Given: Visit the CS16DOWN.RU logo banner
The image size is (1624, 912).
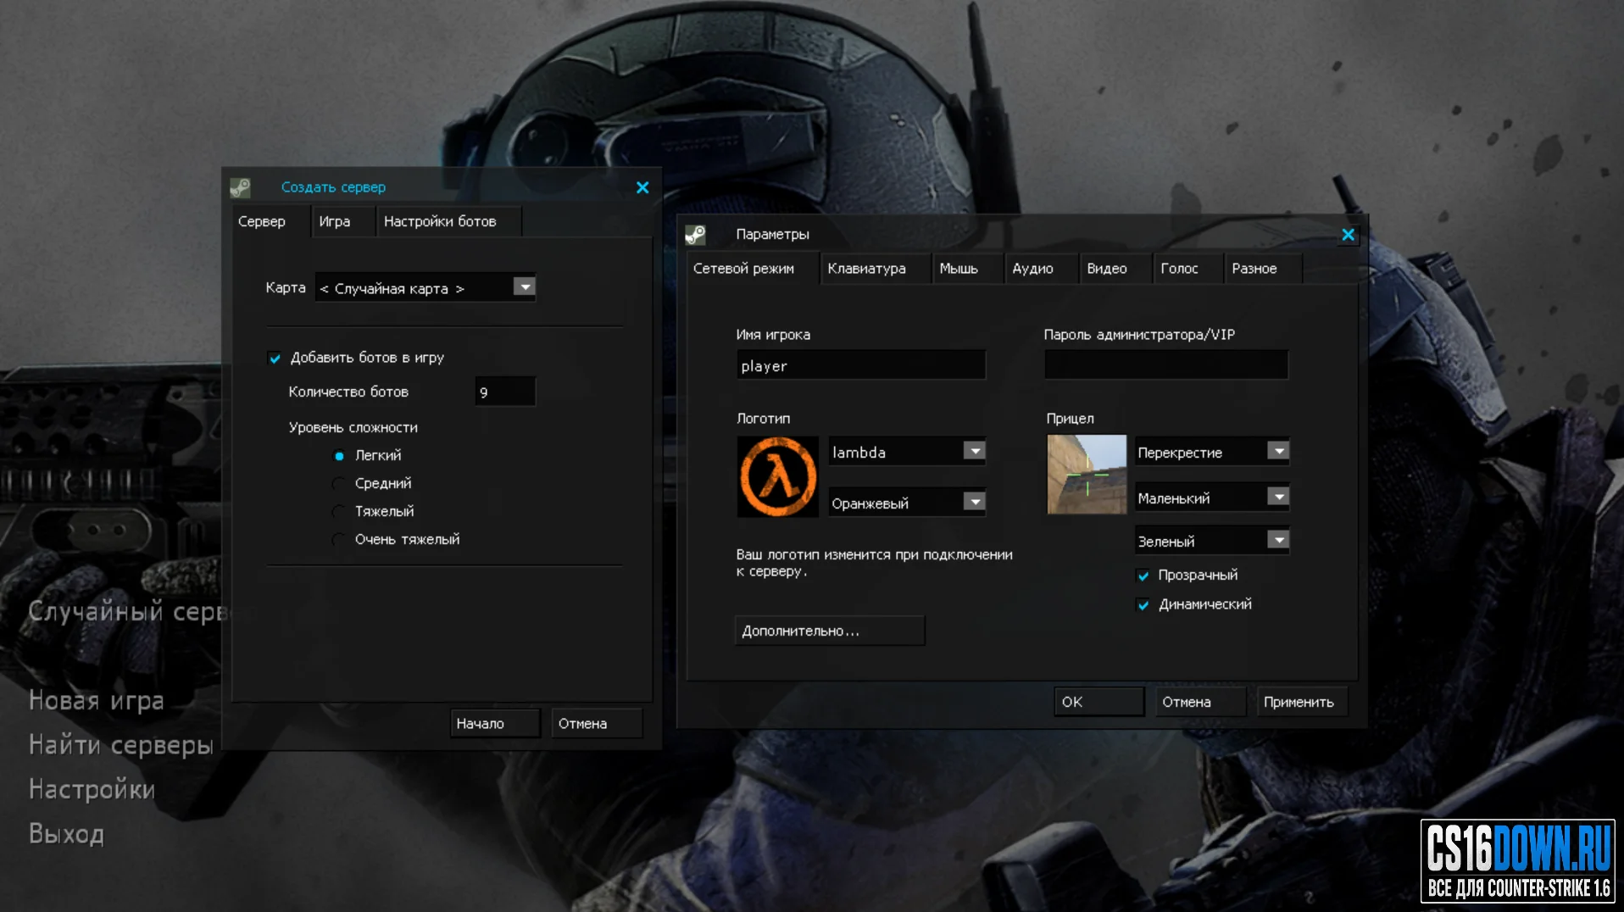Looking at the screenshot, I should pyautogui.click(x=1518, y=860).
